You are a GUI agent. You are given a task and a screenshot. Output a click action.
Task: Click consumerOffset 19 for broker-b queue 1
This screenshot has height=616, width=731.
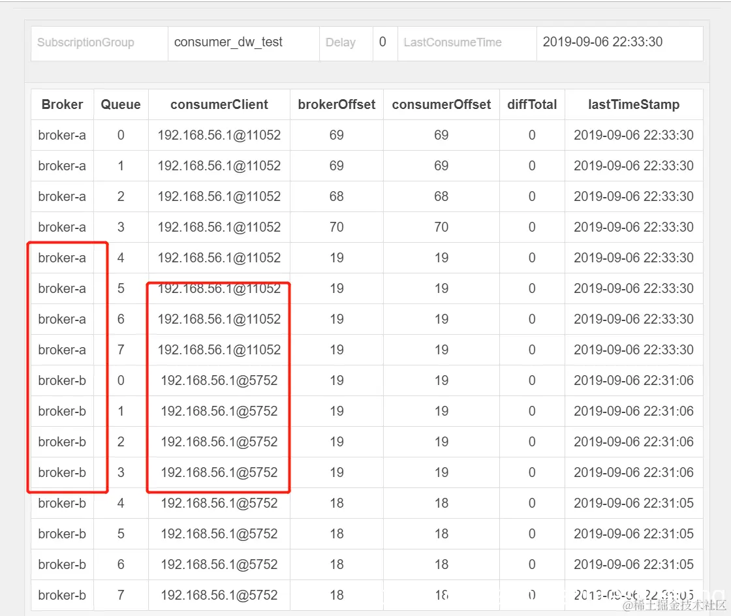point(441,412)
